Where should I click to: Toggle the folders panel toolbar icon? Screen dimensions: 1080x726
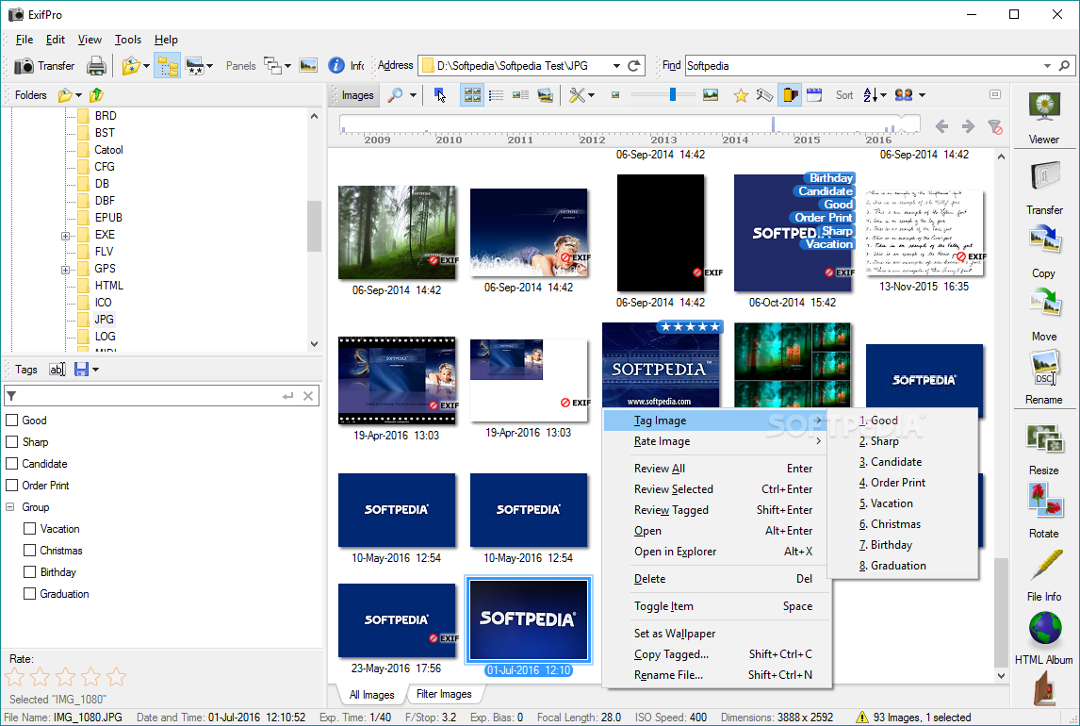(x=168, y=66)
